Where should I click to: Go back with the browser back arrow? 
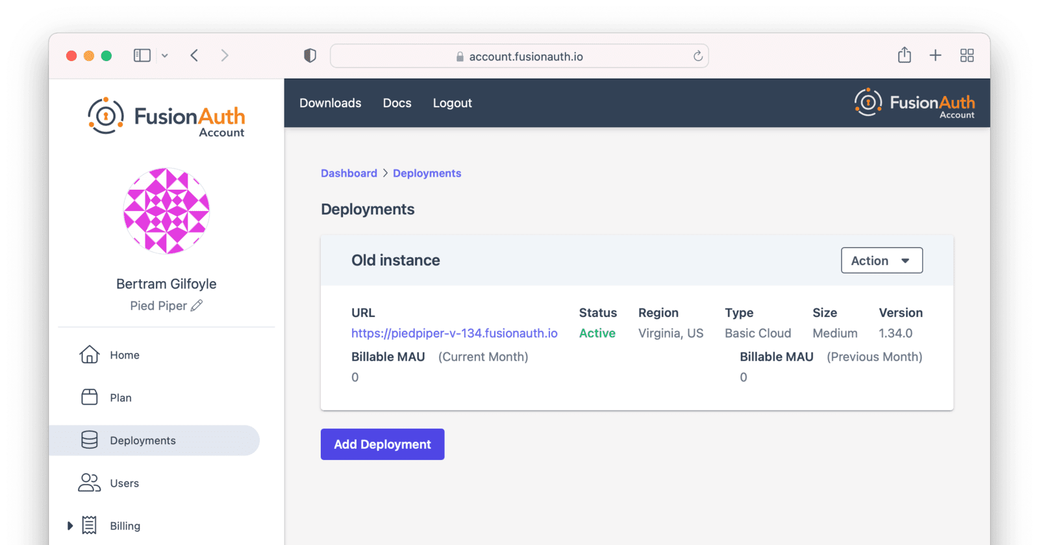point(194,56)
